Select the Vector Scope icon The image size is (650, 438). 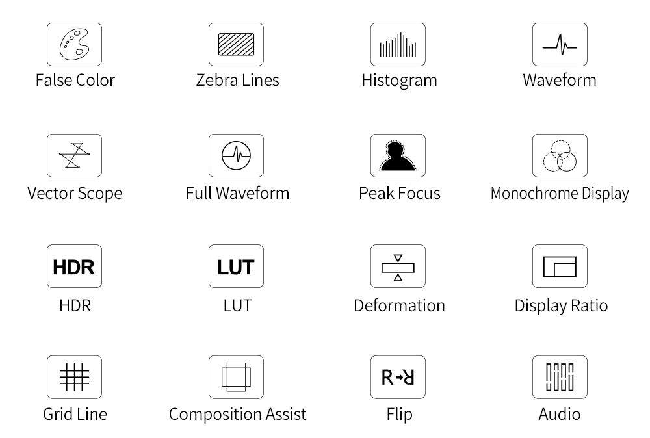click(74, 155)
